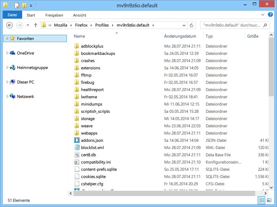Select the compatibility.ini file icon
The height and width of the screenshot is (207, 277).
point(77,162)
